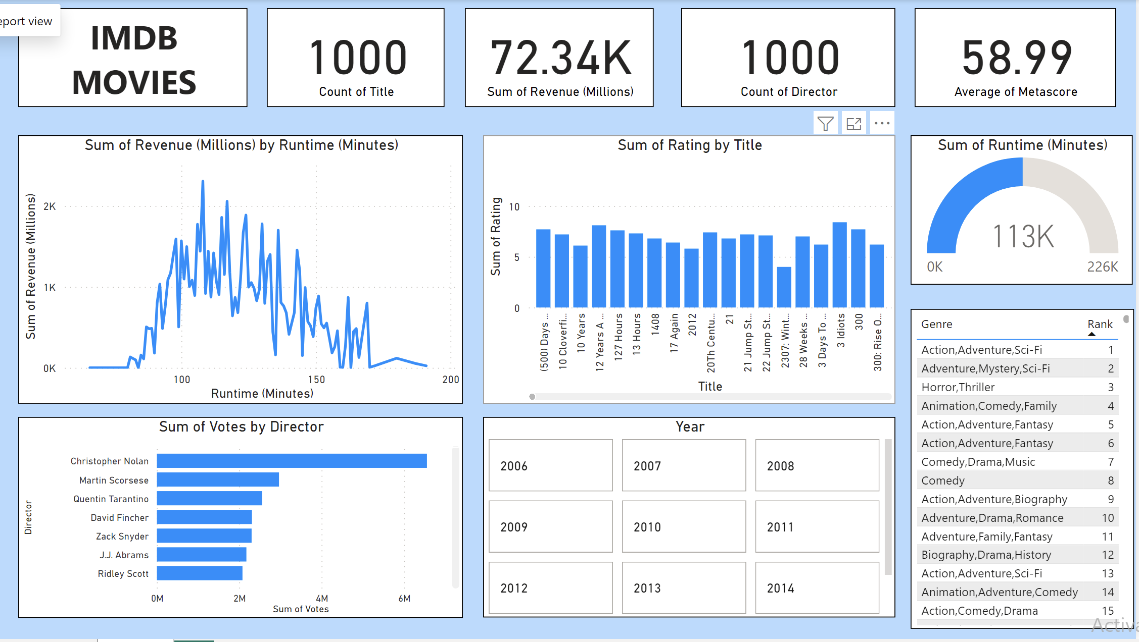Click the Christopher Nolan votes bar
Viewport: 1139px width, 642px height.
coord(292,461)
